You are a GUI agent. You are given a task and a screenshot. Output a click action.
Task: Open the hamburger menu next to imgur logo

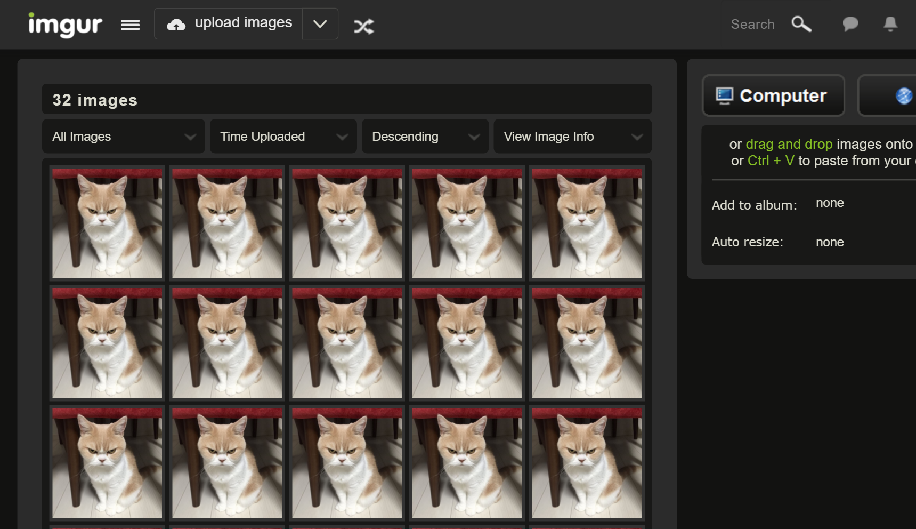(x=131, y=25)
